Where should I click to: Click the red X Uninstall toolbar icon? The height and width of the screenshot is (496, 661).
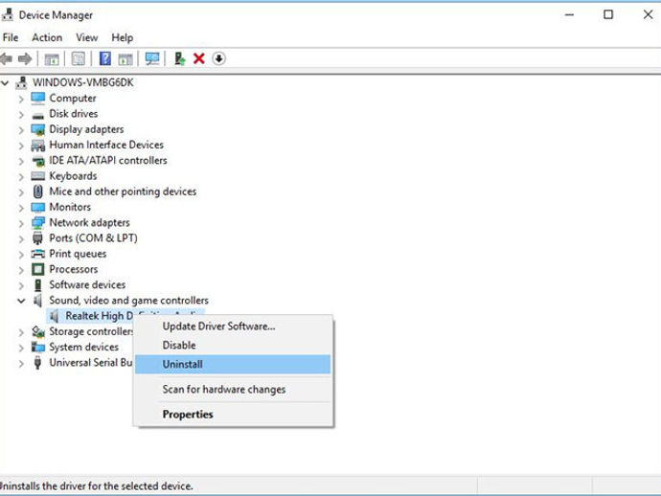click(199, 58)
